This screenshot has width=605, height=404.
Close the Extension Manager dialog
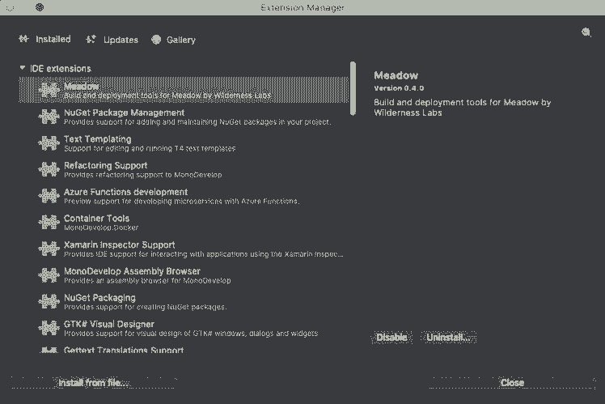coord(513,383)
